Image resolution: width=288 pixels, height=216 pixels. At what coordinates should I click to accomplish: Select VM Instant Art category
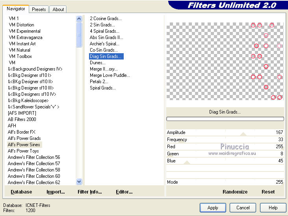tap(22, 44)
